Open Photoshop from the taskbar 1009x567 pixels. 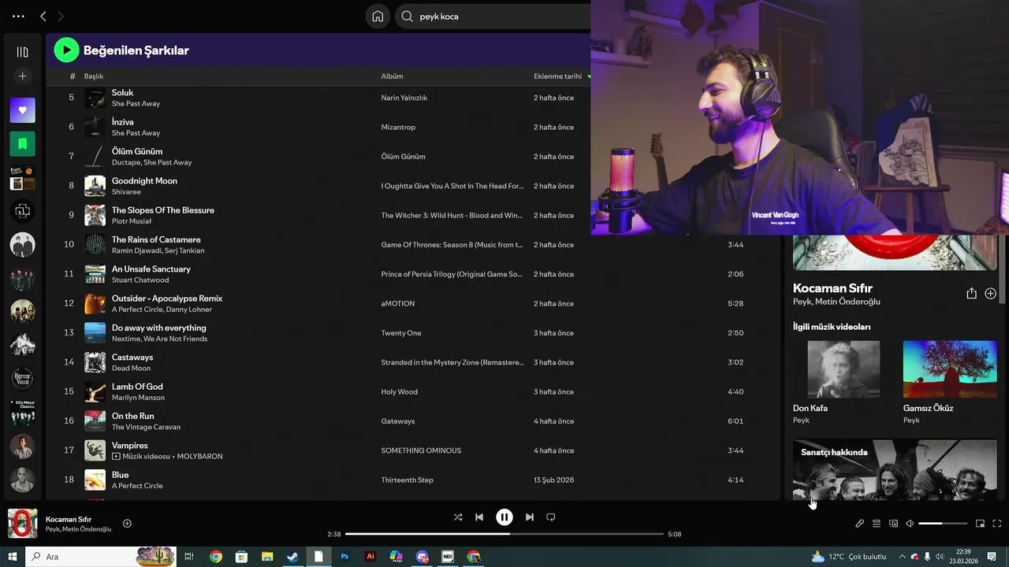tap(344, 557)
